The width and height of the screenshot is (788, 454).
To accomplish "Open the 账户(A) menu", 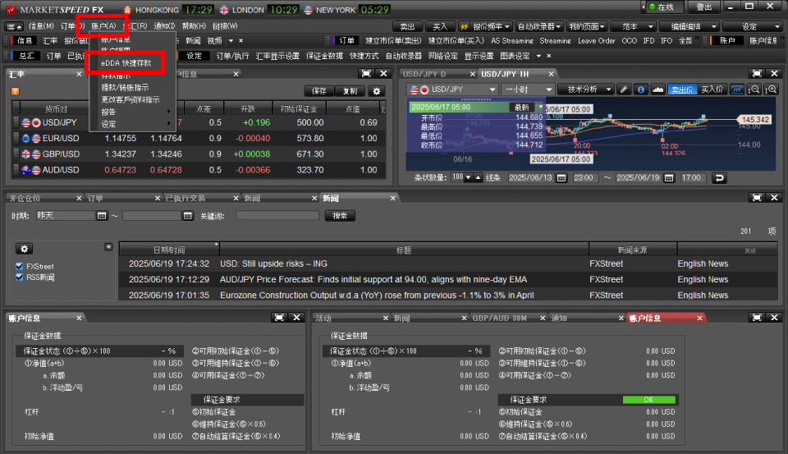I will tap(103, 26).
